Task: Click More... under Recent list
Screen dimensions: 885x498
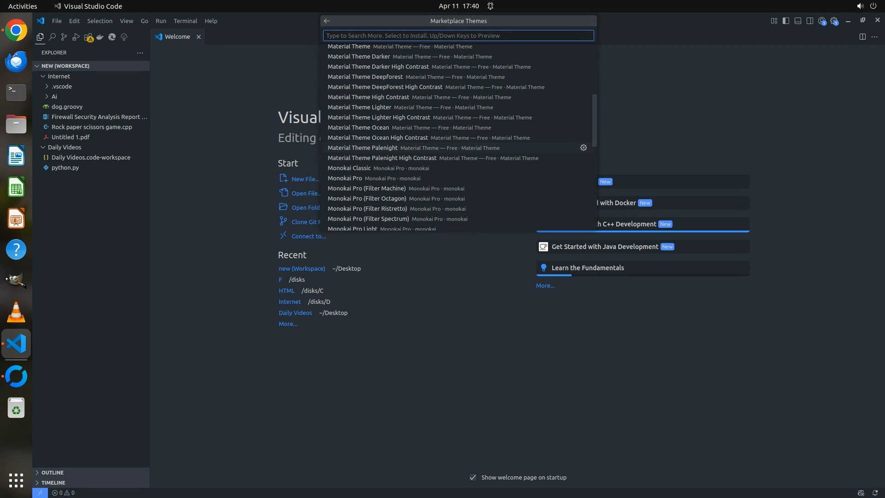Action: 288,324
